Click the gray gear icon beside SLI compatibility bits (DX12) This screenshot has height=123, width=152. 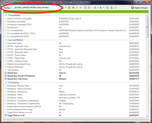point(6,36)
